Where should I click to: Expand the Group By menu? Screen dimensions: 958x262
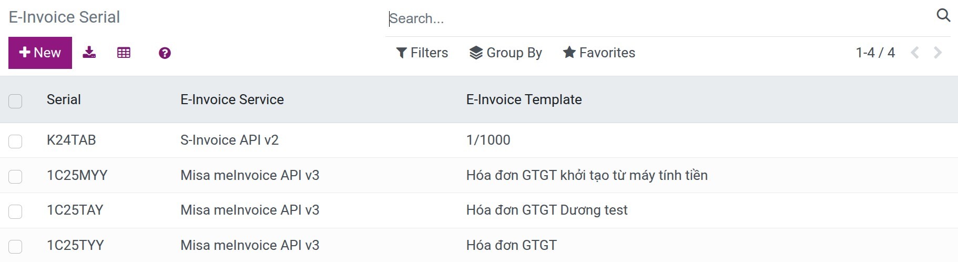(x=506, y=53)
